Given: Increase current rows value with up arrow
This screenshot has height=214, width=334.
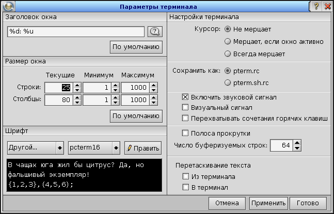Looking at the screenshot, I should 77,85.
